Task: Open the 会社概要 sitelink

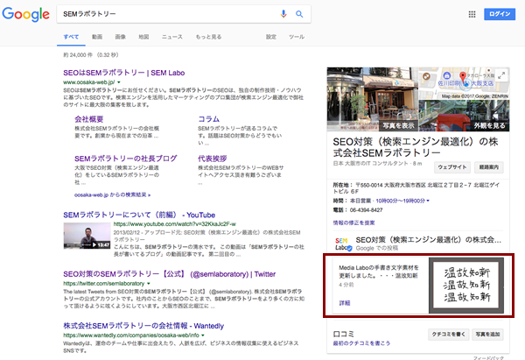Action: pyautogui.click(x=88, y=119)
